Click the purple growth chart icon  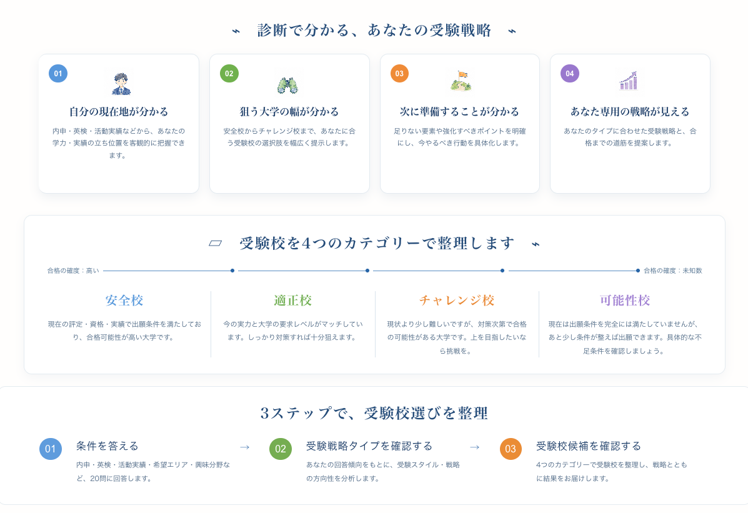[x=628, y=81]
